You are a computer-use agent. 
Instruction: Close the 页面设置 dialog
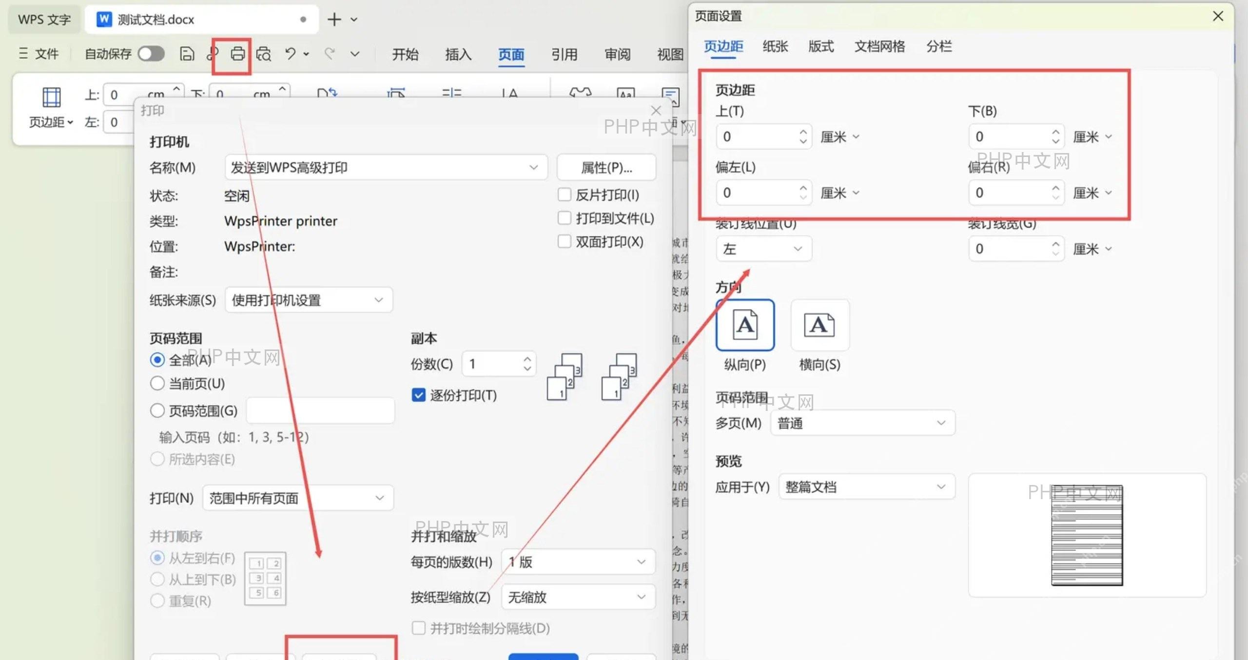coord(1218,16)
